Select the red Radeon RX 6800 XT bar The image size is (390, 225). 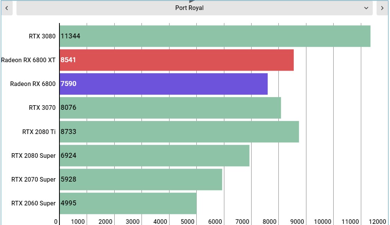[x=177, y=60]
